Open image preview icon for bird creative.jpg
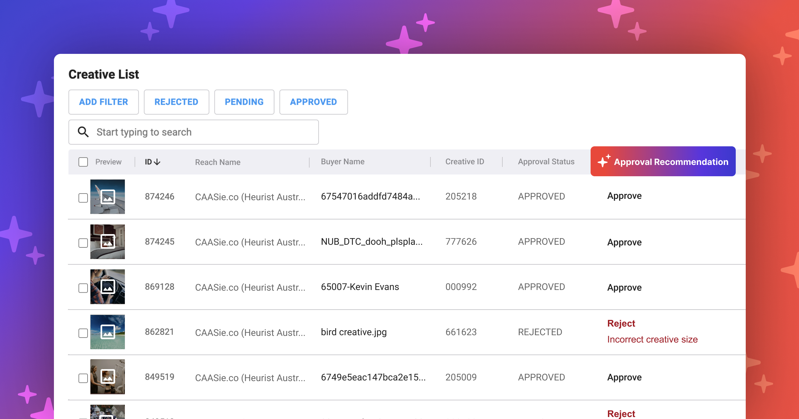Screen dimensions: 799x419 point(108,332)
